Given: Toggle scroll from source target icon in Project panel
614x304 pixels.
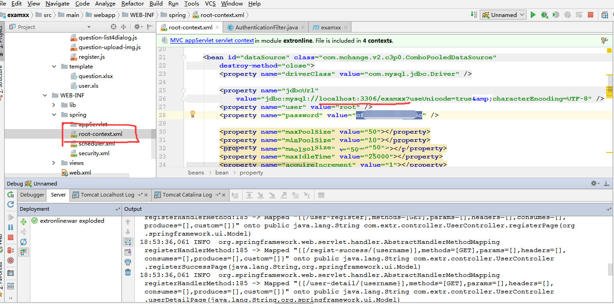Looking at the screenshot, I should click(113, 27).
